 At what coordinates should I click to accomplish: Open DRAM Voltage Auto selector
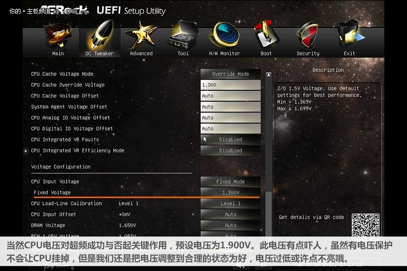[x=230, y=225]
